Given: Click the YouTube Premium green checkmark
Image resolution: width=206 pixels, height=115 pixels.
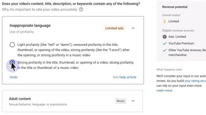Looking at the screenshot, I should (165, 44).
